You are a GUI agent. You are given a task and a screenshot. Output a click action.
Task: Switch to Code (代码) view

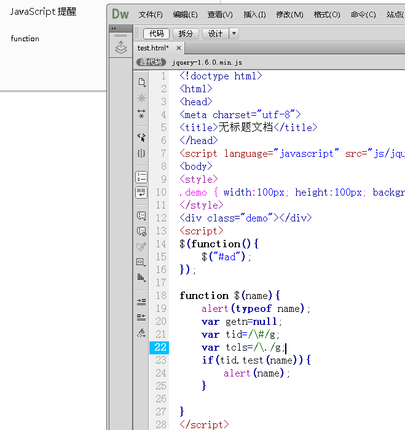point(157,34)
